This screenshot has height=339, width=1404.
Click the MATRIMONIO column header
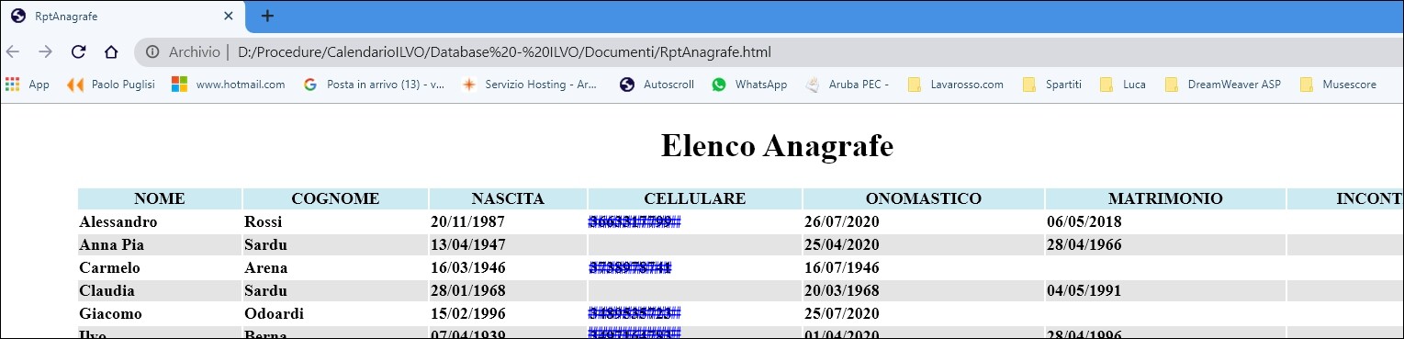[1165, 198]
